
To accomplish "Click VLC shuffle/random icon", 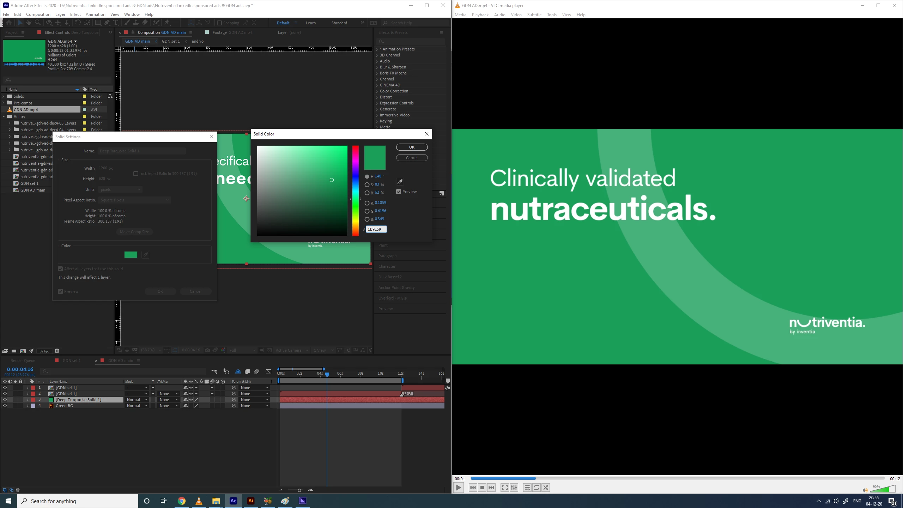I will [x=546, y=488].
